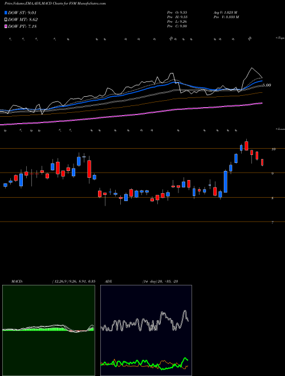The width and height of the screenshot is (285, 376).
Task: Click the ADX indicator chart panel
Action: 146,330
